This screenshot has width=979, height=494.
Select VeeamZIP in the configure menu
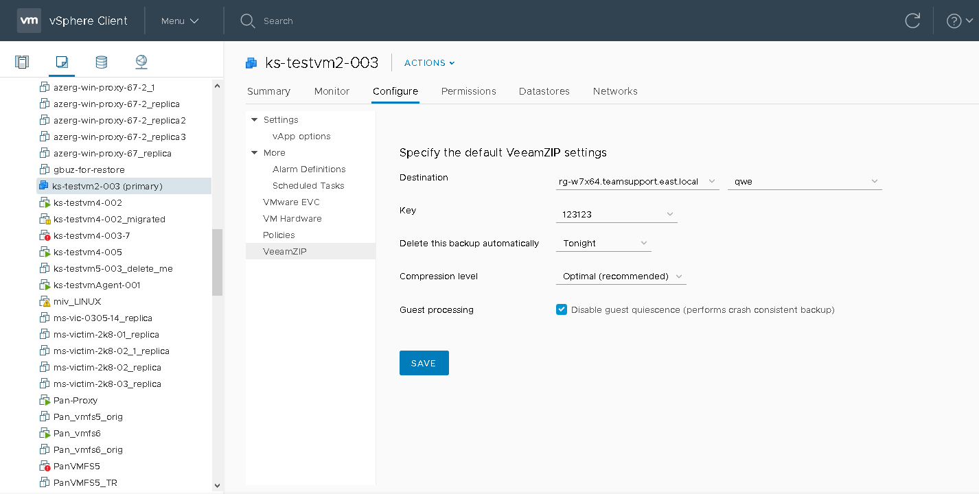(x=310, y=252)
